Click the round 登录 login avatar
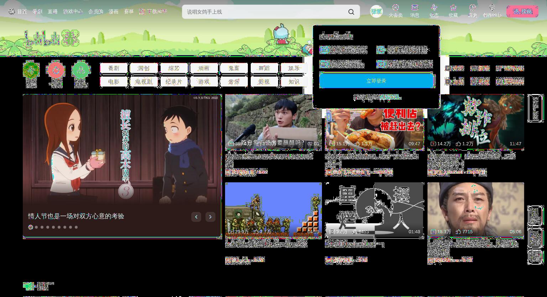The width and height of the screenshot is (547, 297). click(376, 11)
